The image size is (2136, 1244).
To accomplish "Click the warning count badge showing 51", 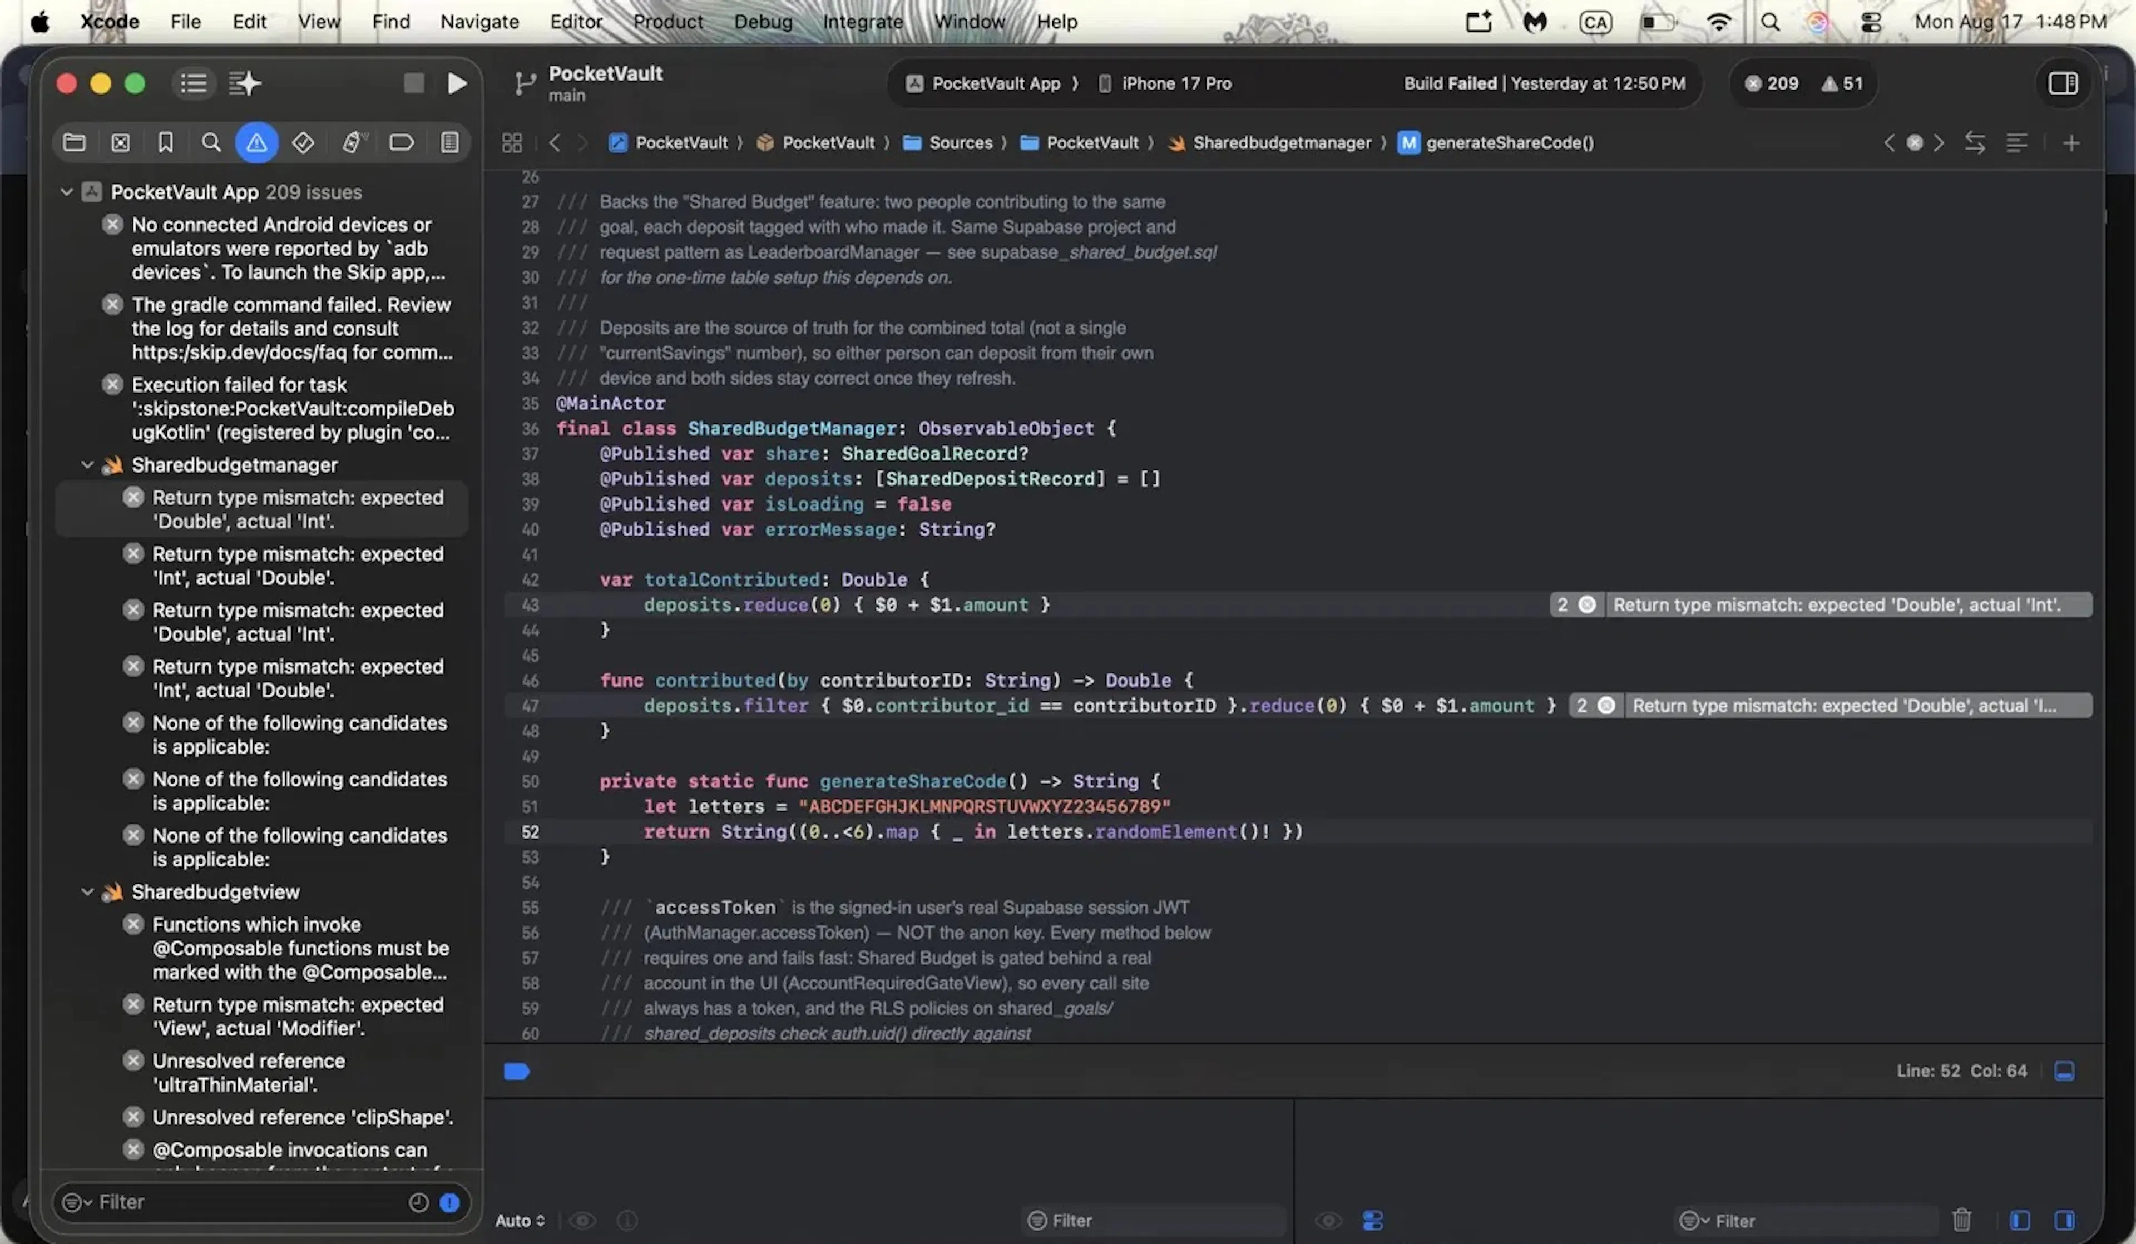I will (1842, 83).
